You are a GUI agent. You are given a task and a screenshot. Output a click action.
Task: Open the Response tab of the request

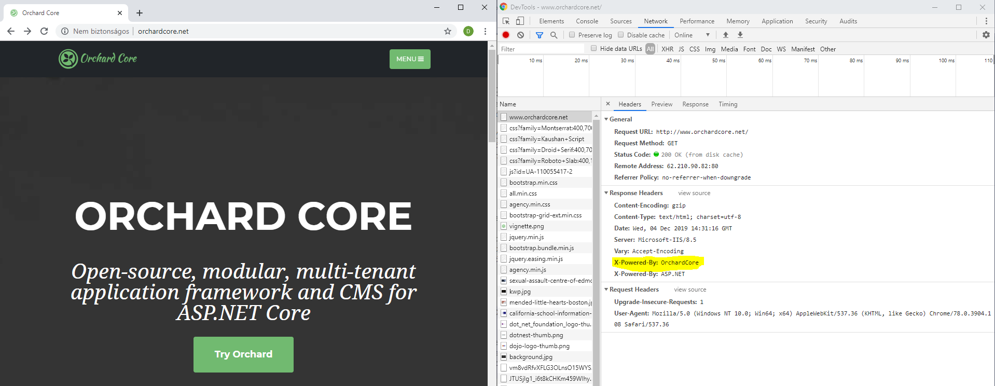point(695,104)
